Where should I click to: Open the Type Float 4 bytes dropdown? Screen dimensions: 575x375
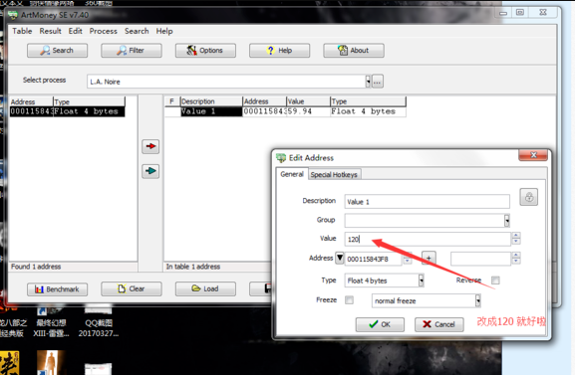pyautogui.click(x=421, y=281)
